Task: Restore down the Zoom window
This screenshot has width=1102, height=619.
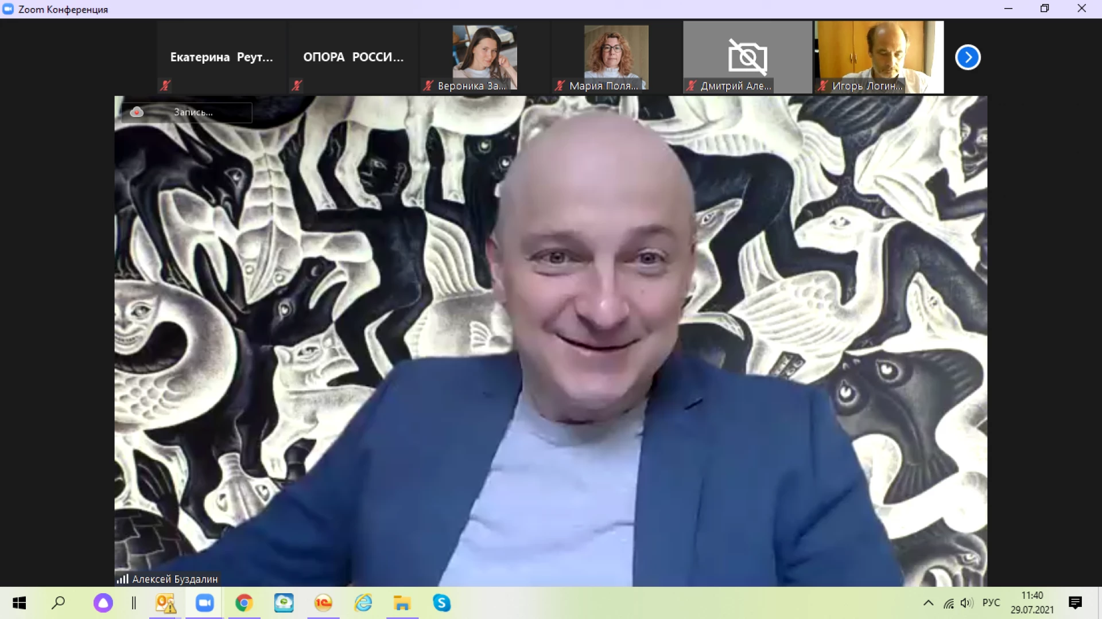Action: click(x=1045, y=9)
